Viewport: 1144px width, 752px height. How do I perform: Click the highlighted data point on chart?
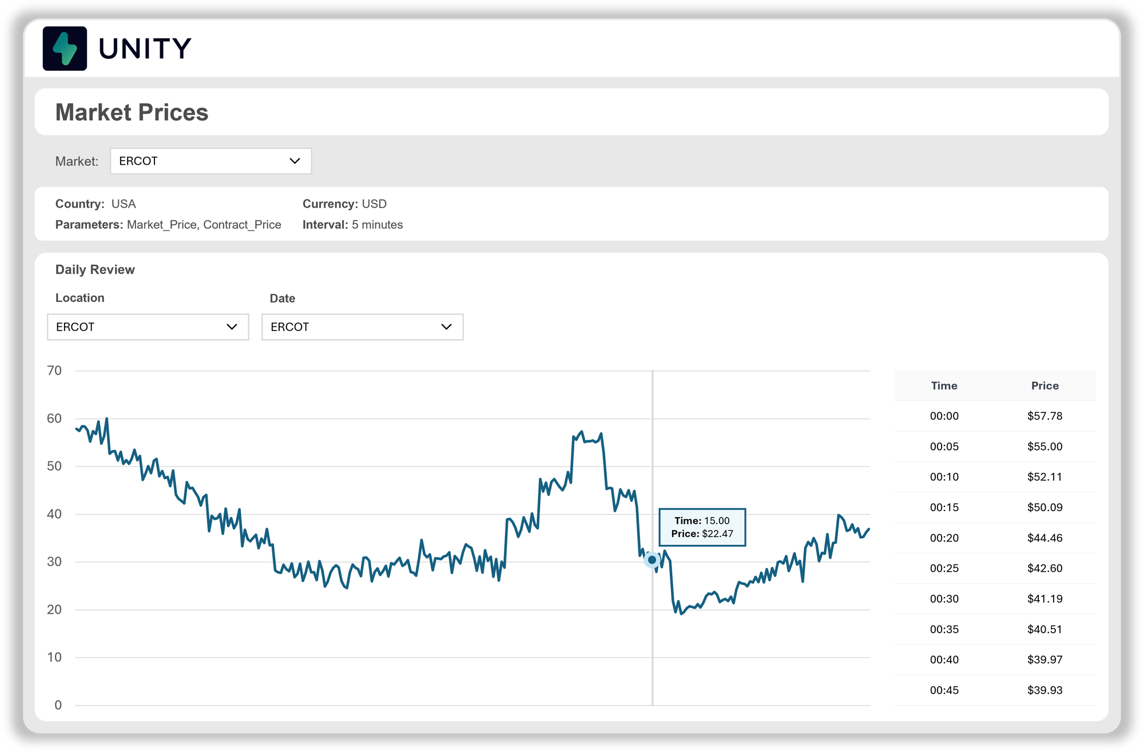pos(652,560)
